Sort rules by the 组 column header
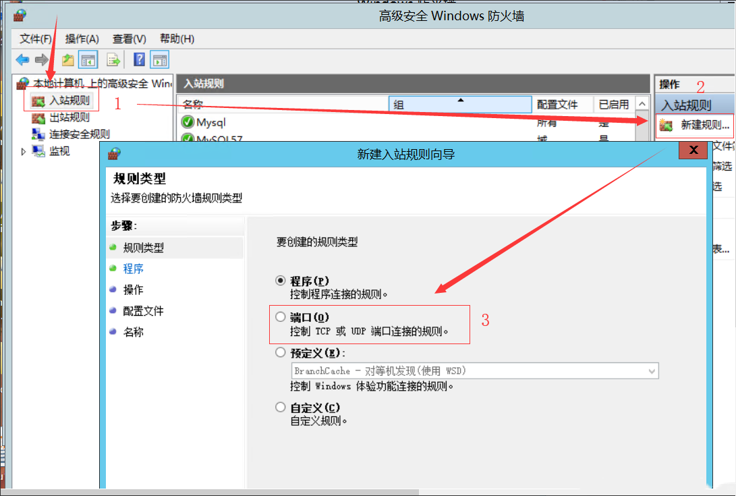This screenshot has width=736, height=496. point(460,105)
